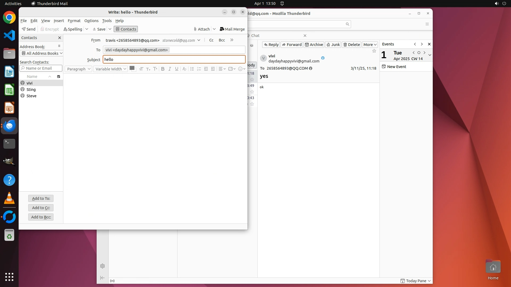The image size is (511, 287).
Task: Click the Mail Merge toolbar button
Action: pyautogui.click(x=232, y=29)
